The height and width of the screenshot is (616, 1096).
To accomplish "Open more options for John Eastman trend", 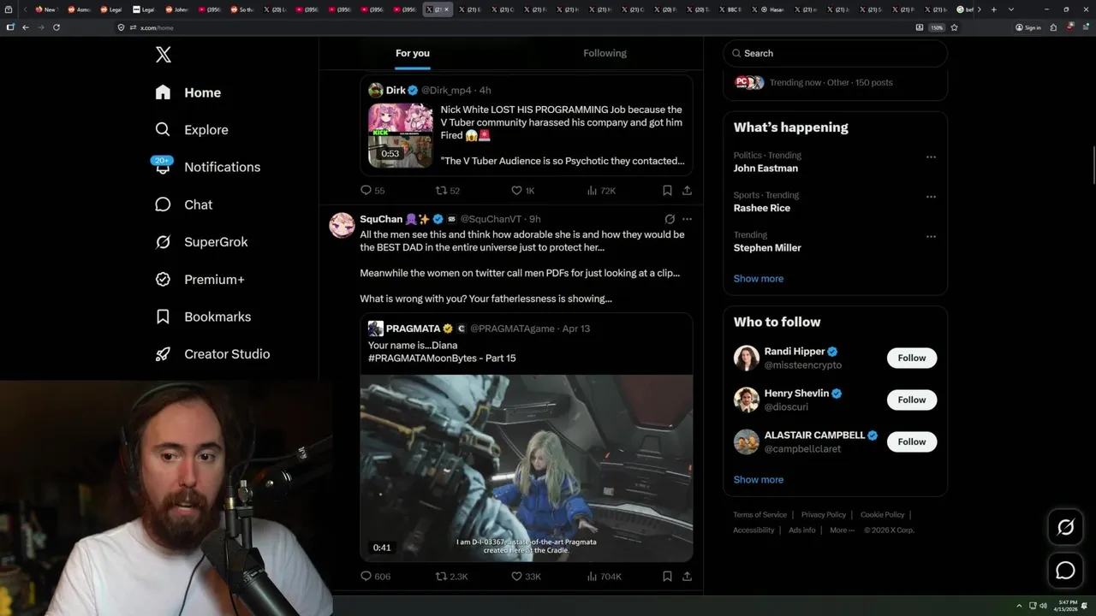I will (x=931, y=157).
